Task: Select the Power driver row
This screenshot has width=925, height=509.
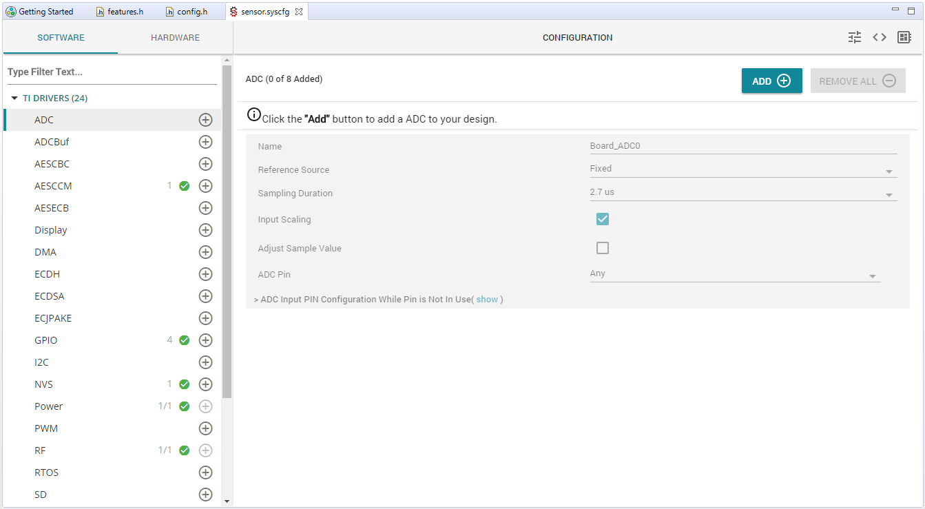Action: pos(112,406)
